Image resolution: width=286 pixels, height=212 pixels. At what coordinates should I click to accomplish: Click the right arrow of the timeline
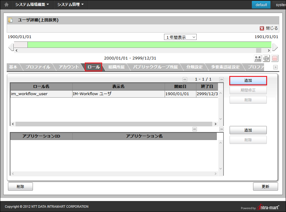[x=275, y=47]
